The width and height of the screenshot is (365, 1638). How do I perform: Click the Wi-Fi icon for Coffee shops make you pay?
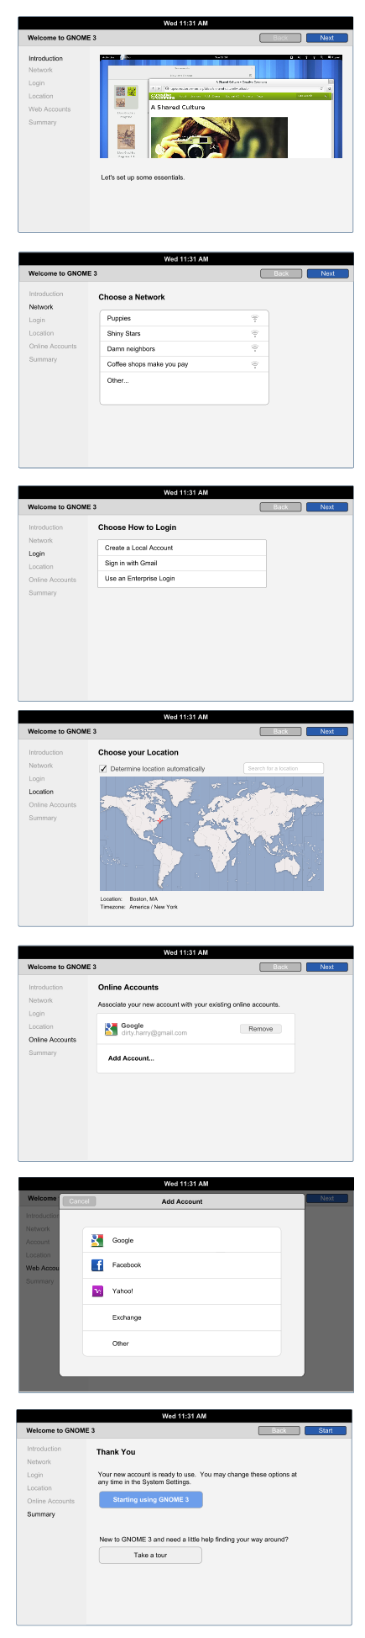254,364
